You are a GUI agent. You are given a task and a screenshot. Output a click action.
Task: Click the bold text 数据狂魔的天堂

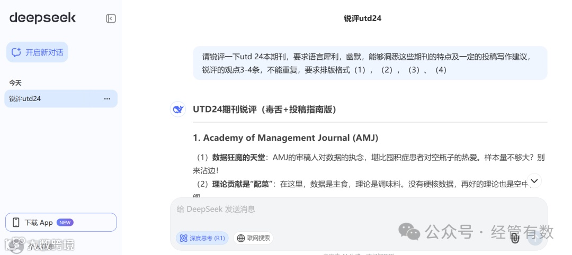tap(238, 158)
